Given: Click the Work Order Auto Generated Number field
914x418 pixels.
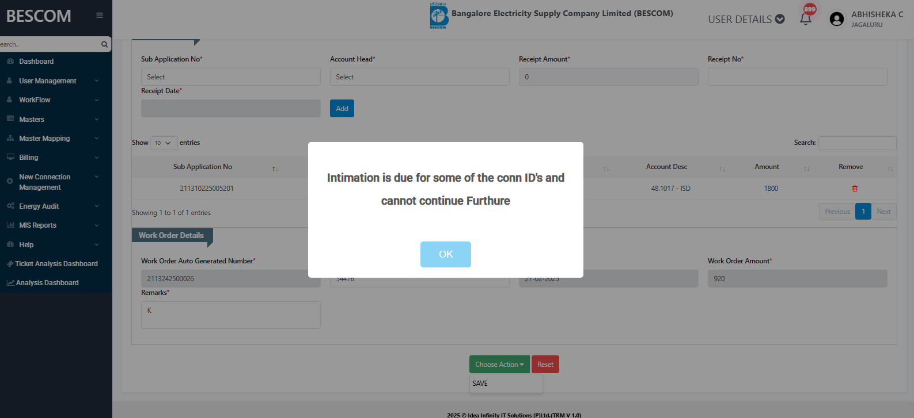Looking at the screenshot, I should point(231,279).
